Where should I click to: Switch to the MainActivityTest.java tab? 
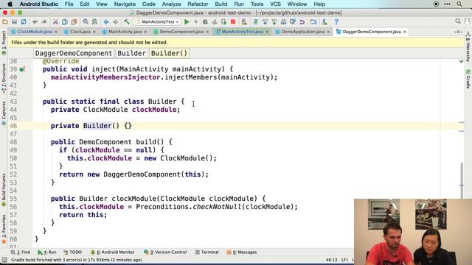[243, 32]
